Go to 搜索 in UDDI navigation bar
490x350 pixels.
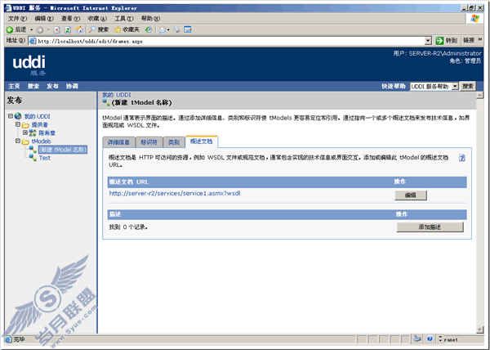tap(33, 86)
